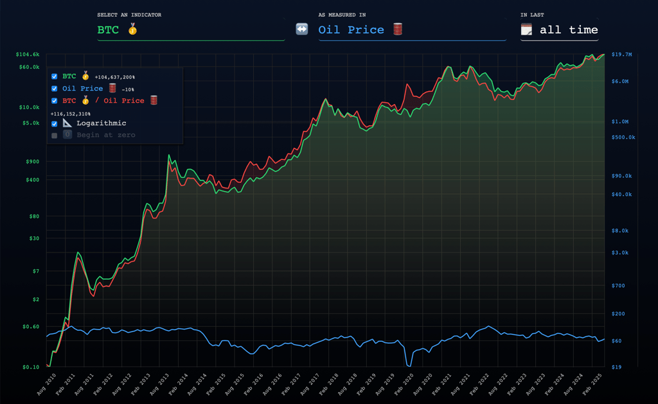Click the '+104,637,200%' BTC change value
This screenshot has height=404, width=658.
114,77
